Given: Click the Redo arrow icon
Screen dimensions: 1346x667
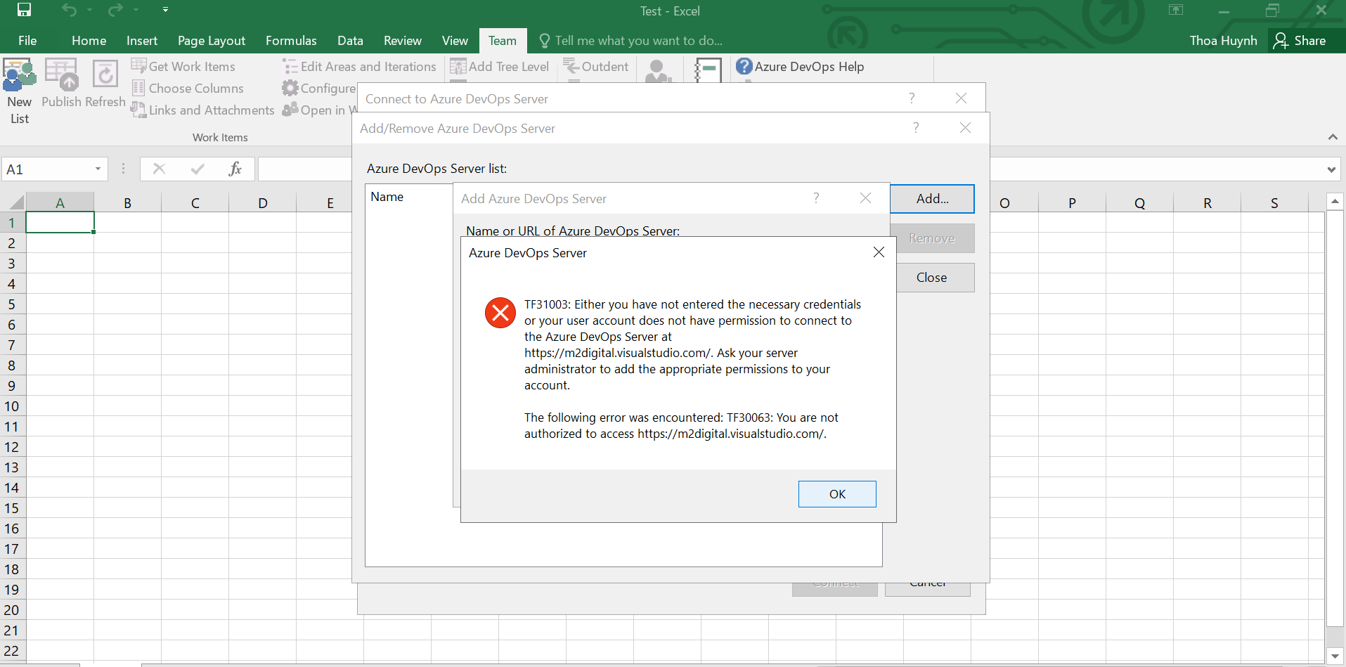Looking at the screenshot, I should click(115, 10).
